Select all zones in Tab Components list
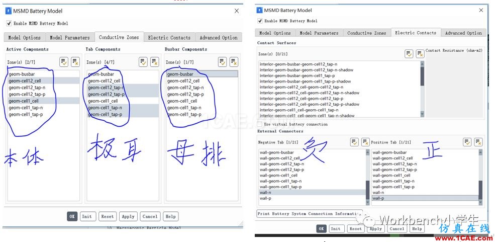Image resolution: width=495 pixels, height=242 pixels. point(143,62)
